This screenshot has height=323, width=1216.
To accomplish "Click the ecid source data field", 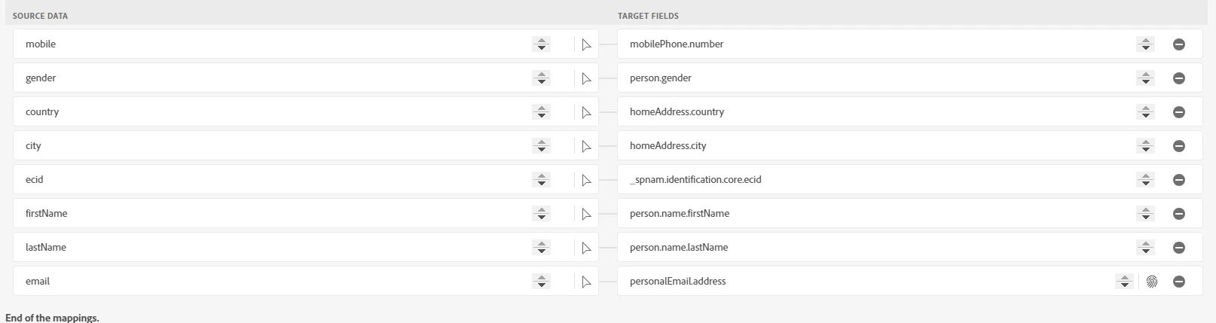I will pos(271,180).
